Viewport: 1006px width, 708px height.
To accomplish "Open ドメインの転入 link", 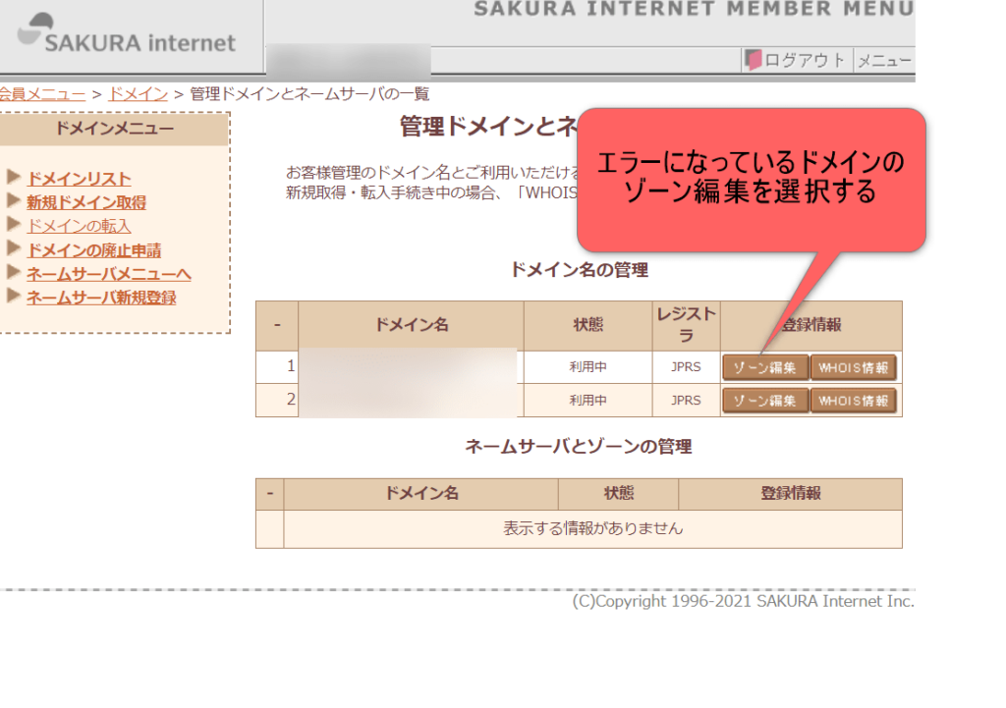I will tap(79, 226).
